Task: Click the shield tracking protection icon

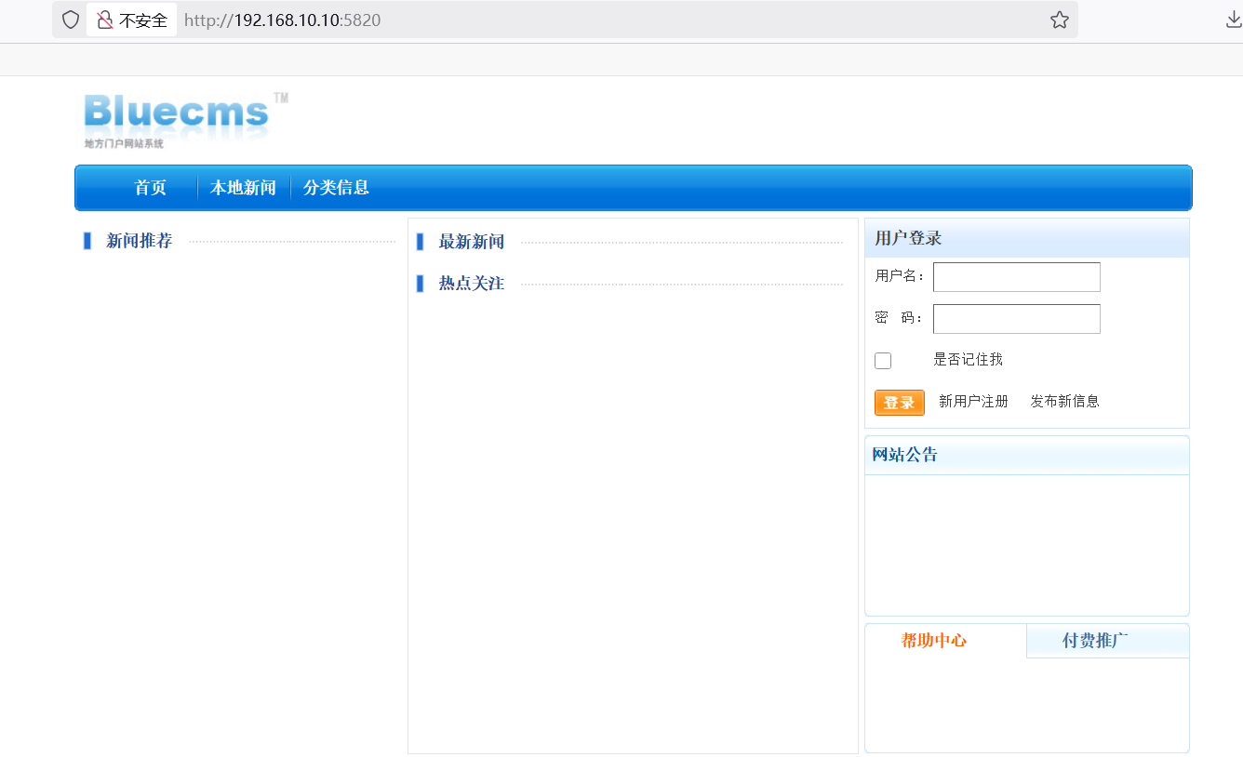Action: [71, 20]
